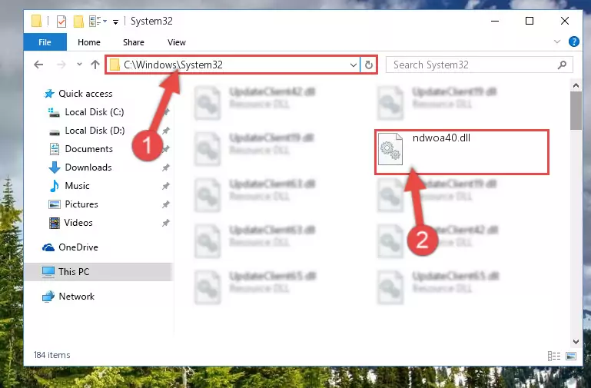This screenshot has width=591, height=388.
Task: Click the pin icon next to Downloads
Action: [165, 167]
